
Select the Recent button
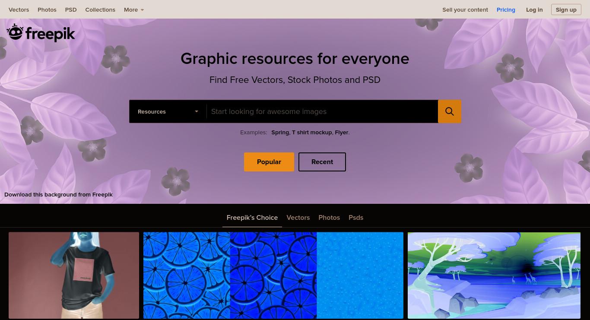pyautogui.click(x=322, y=162)
